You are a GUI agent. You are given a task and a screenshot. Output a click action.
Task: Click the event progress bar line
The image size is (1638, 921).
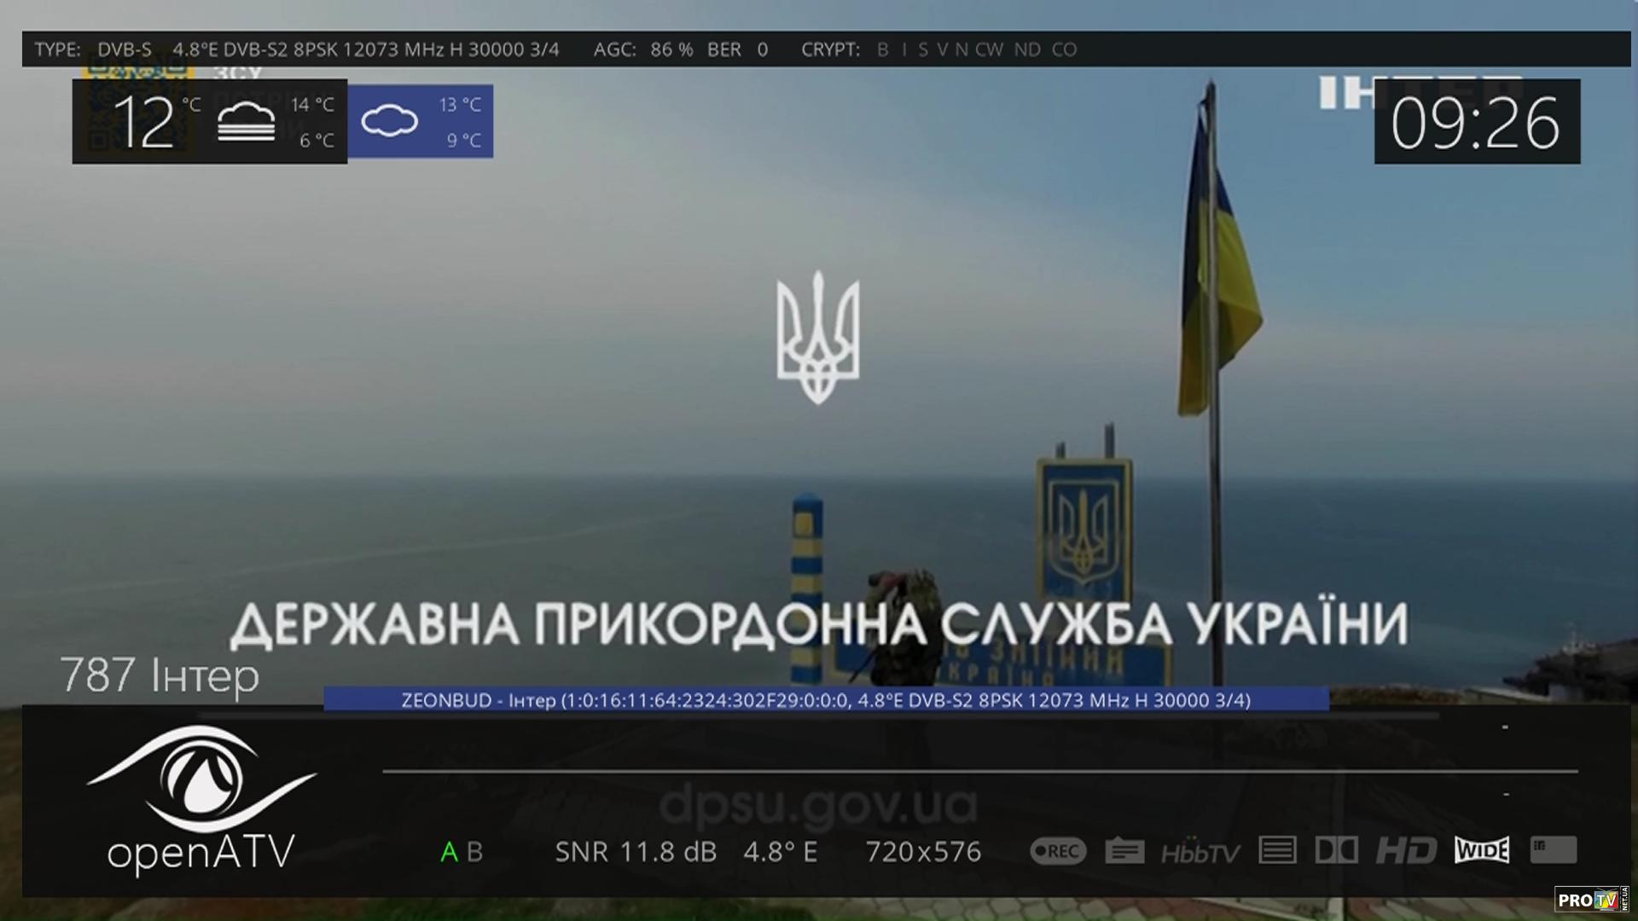coord(979,772)
